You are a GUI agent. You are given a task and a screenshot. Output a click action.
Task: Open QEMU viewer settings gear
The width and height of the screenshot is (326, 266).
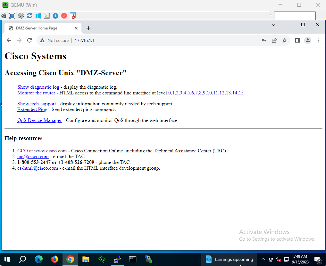[21, 16]
